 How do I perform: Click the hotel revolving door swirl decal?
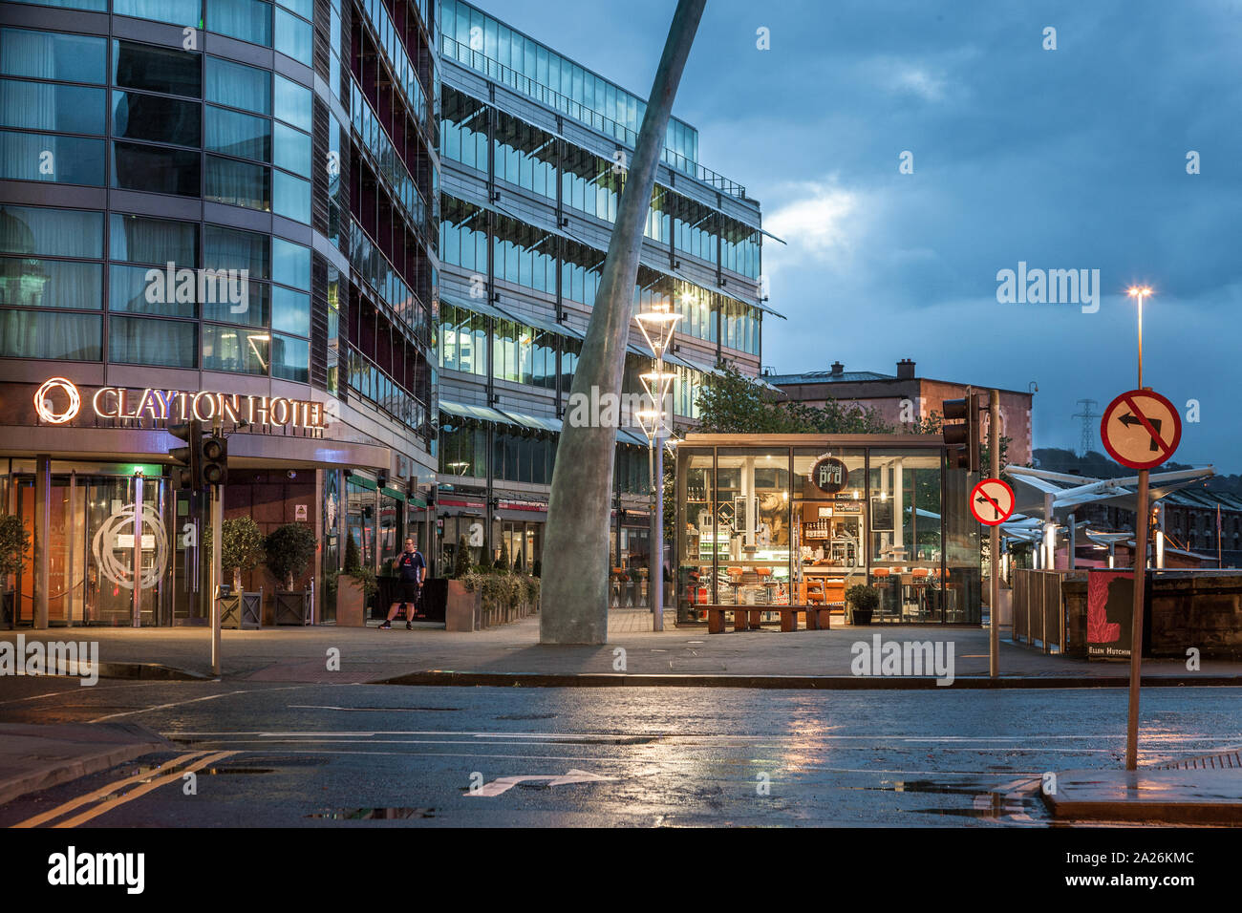pos(130,545)
